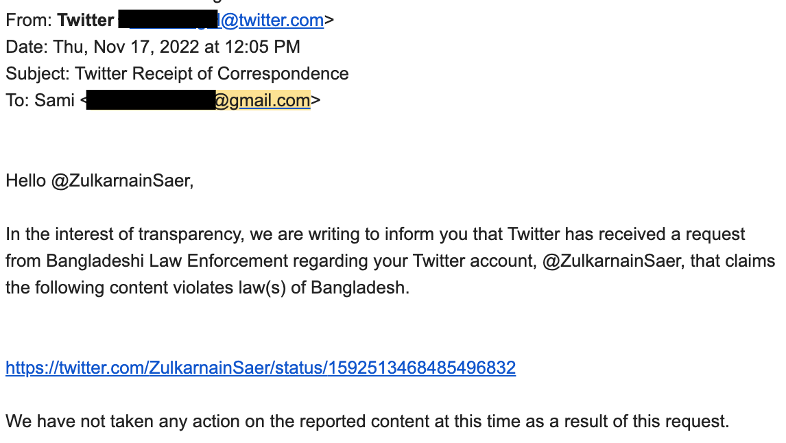This screenshot has width=786, height=443.
Task: Click the recipient name 'Sami'
Action: 54,100
